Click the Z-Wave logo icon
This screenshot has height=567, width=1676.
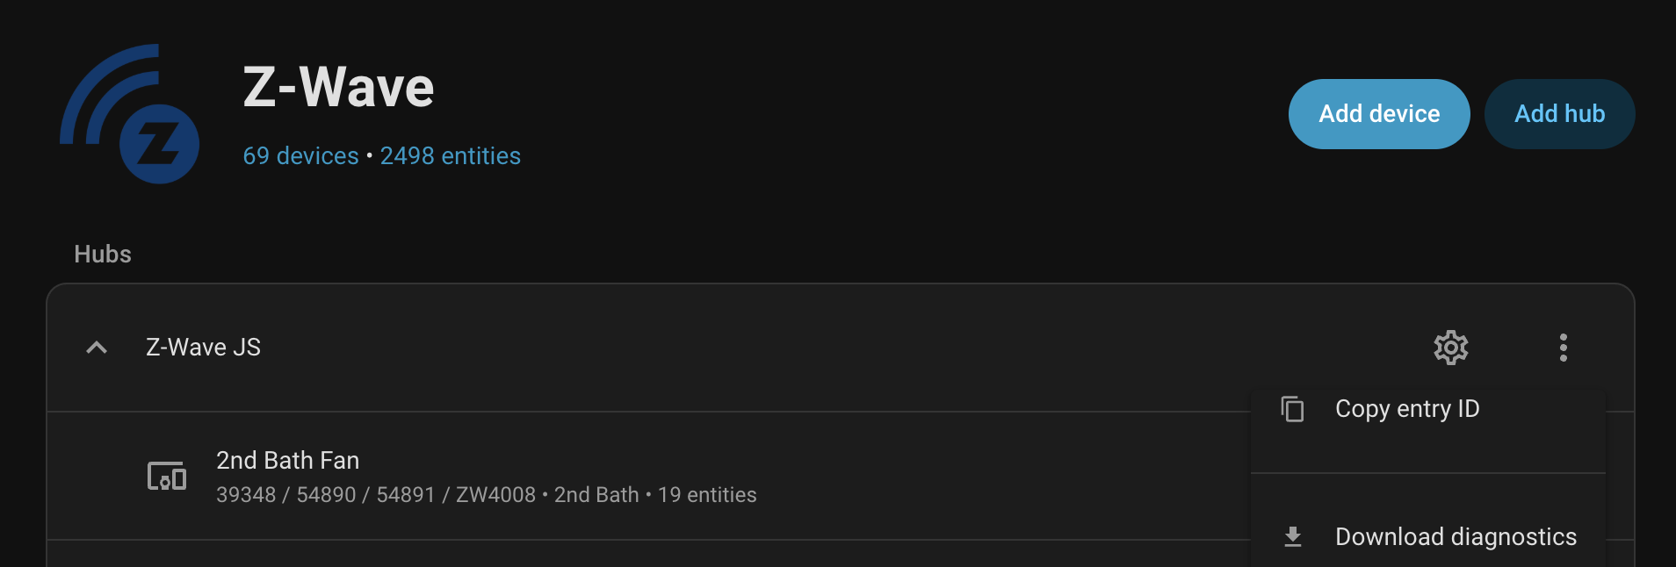[x=130, y=114]
